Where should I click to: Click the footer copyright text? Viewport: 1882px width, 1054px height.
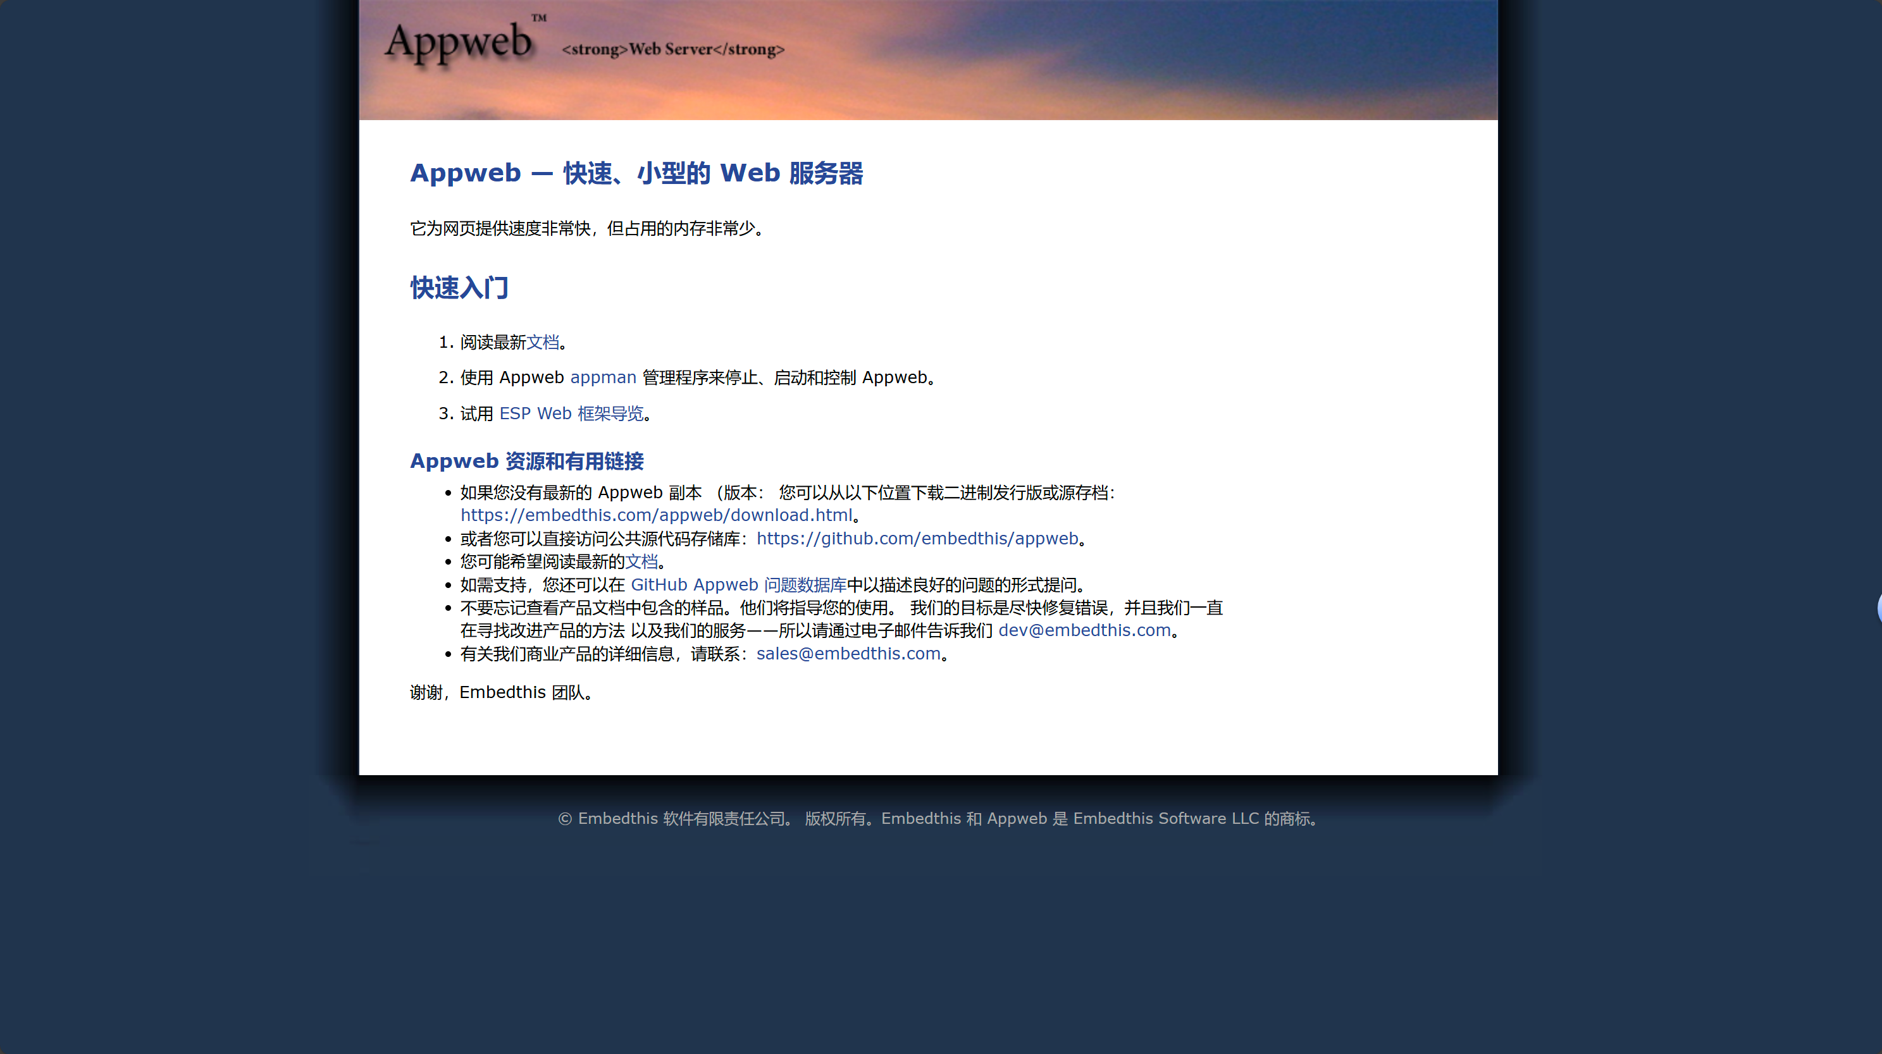[x=939, y=819]
